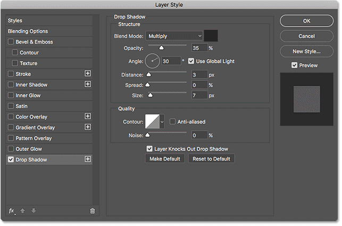Click the move effect up arrow

(x=23, y=211)
